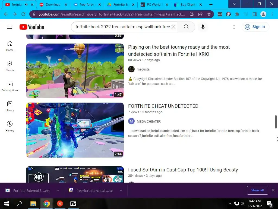The width and height of the screenshot is (278, 209).
Task: Click megusta channel avatar
Action: click(131, 69)
